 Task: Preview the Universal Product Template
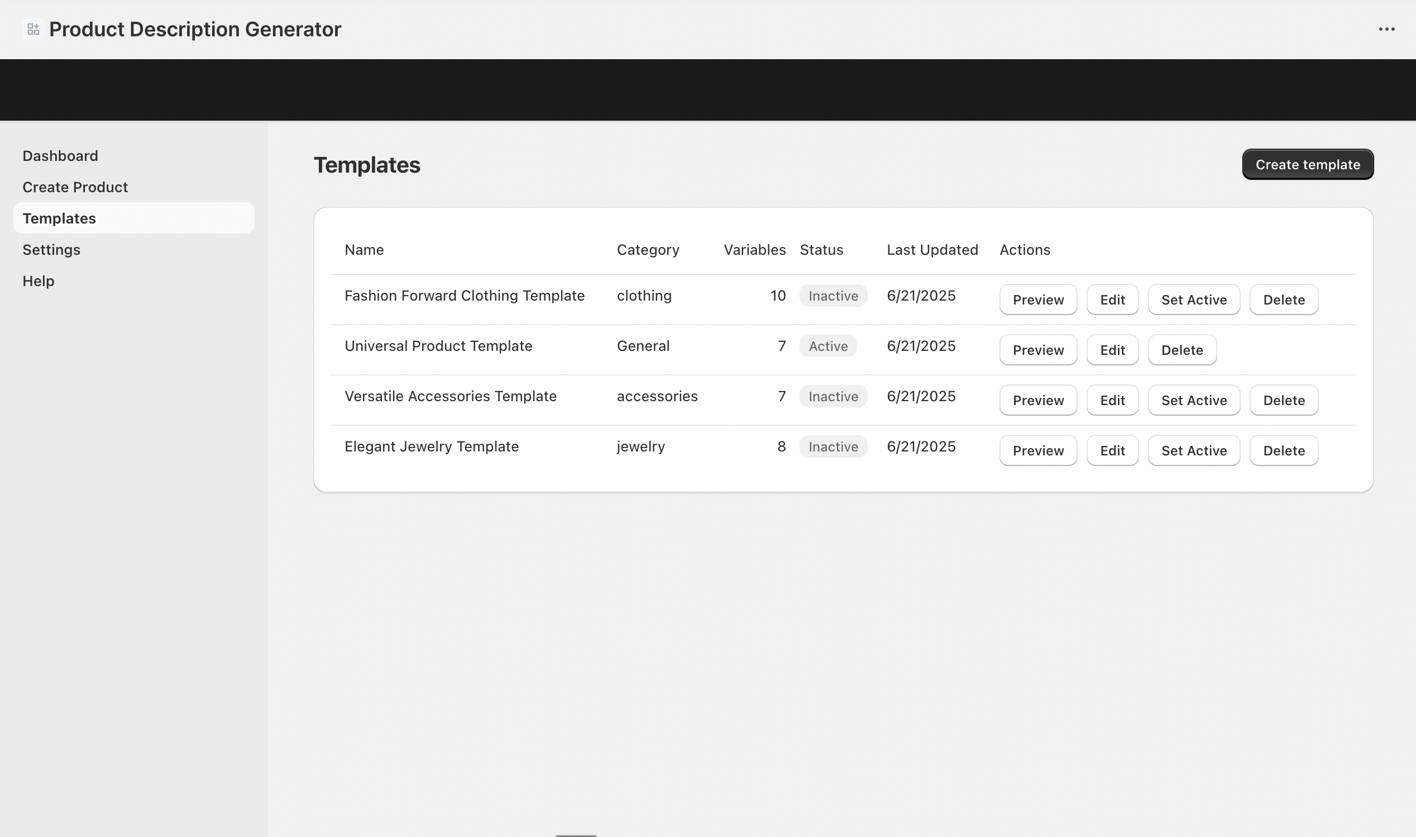1038,350
